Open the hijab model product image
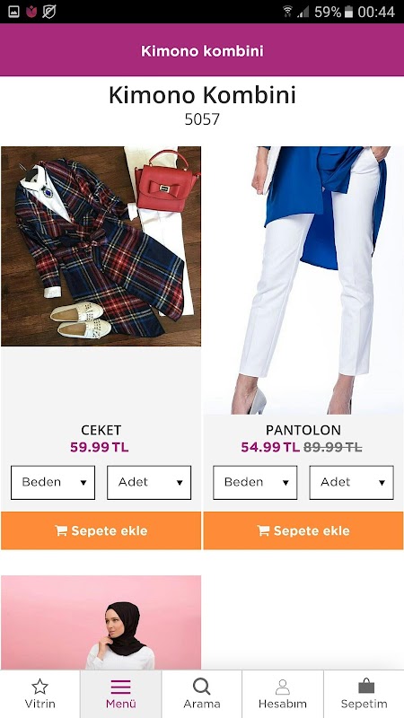Viewport: 404px width, 718px height. (x=101, y=622)
